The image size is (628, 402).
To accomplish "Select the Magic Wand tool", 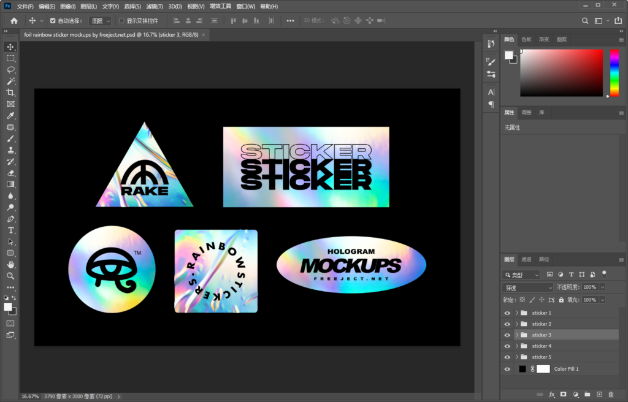I will 10,82.
